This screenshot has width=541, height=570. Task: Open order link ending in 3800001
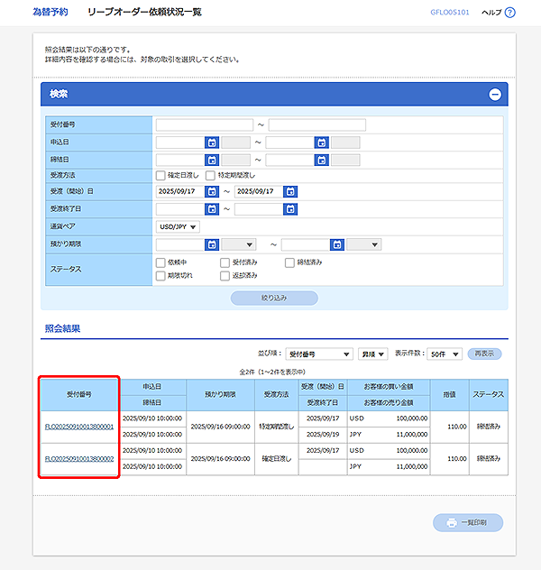(x=79, y=427)
